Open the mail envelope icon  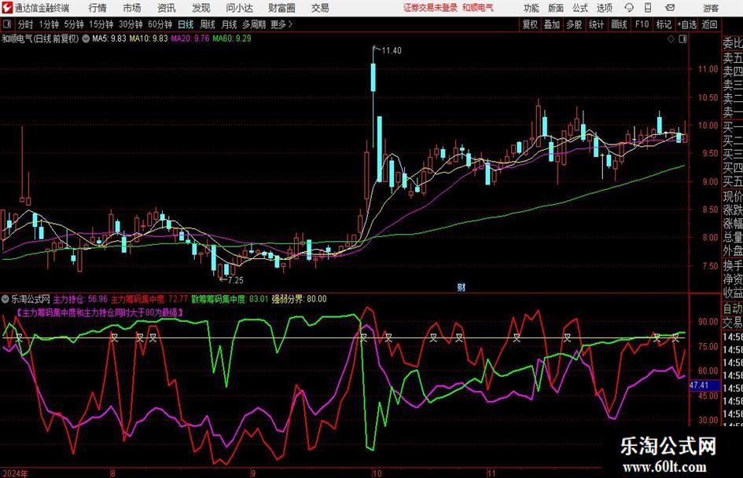click(x=670, y=8)
